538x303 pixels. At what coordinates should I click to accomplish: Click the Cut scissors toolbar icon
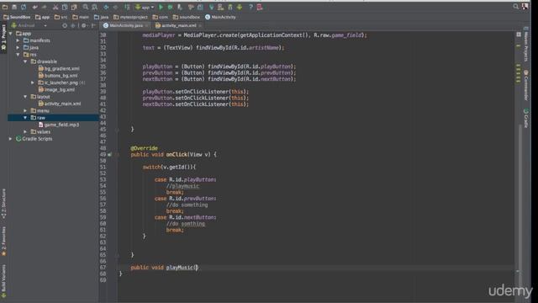click(55, 7)
